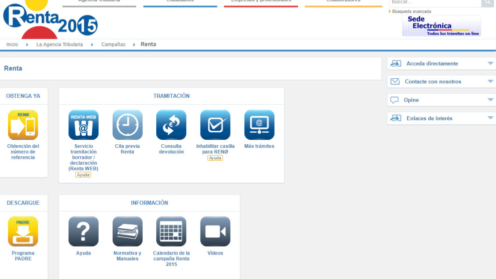This screenshot has height=279, width=496.
Task: Launch the Renta WEB service icon
Action: (84, 125)
